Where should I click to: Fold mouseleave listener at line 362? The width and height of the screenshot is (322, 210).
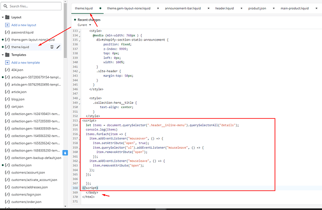79,161
